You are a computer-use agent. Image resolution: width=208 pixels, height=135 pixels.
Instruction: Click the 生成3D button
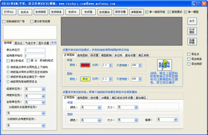coord(72,12)
